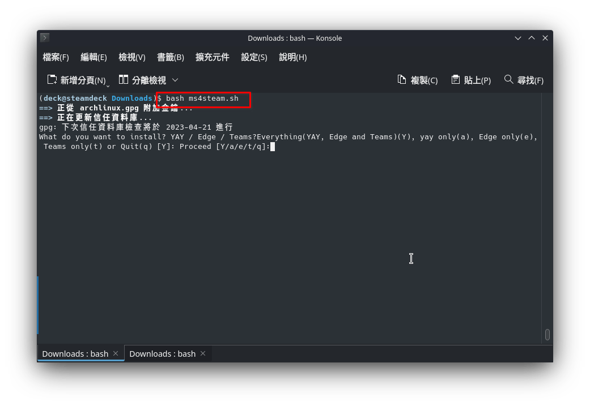Click the Konsole terminal icon in title bar
This screenshot has height=406, width=590.
45,37
